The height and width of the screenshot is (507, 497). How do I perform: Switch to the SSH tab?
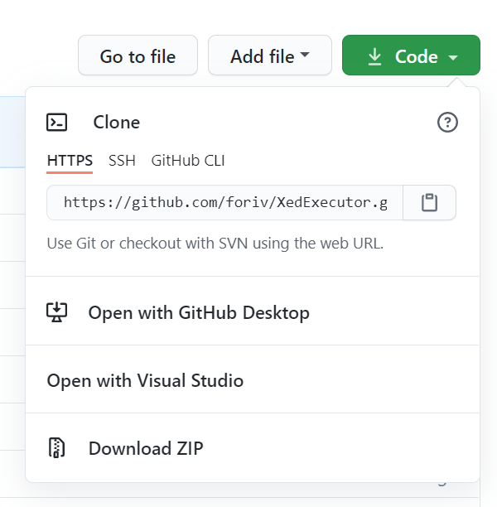(x=122, y=161)
